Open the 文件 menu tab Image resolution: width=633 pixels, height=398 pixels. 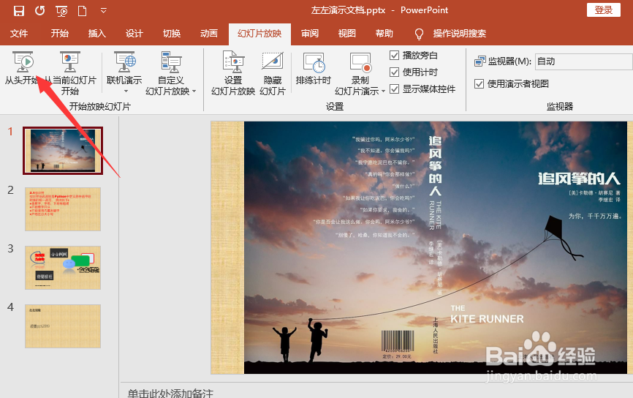pyautogui.click(x=19, y=34)
